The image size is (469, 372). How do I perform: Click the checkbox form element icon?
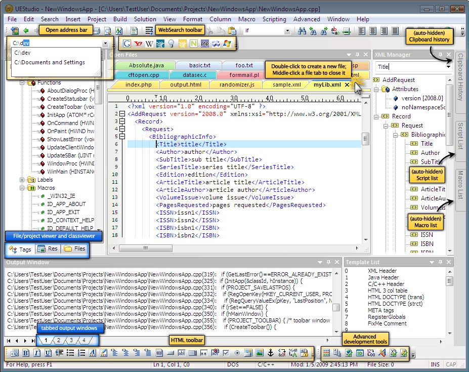tap(226, 353)
